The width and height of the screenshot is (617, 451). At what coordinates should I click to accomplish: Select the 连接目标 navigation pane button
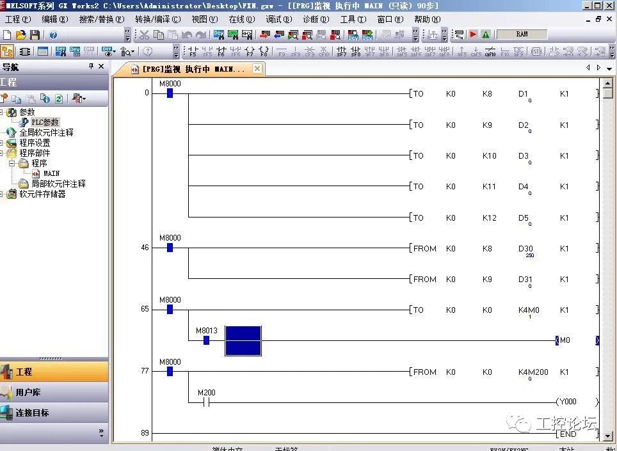[x=54, y=413]
